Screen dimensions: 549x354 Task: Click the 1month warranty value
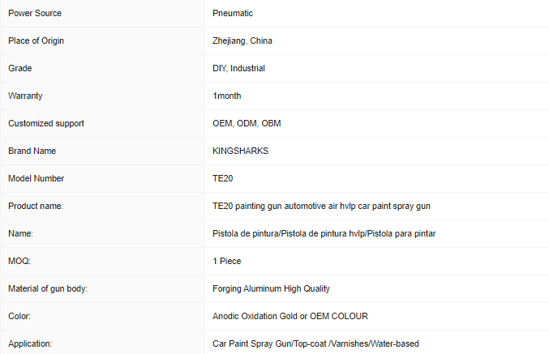(x=226, y=96)
